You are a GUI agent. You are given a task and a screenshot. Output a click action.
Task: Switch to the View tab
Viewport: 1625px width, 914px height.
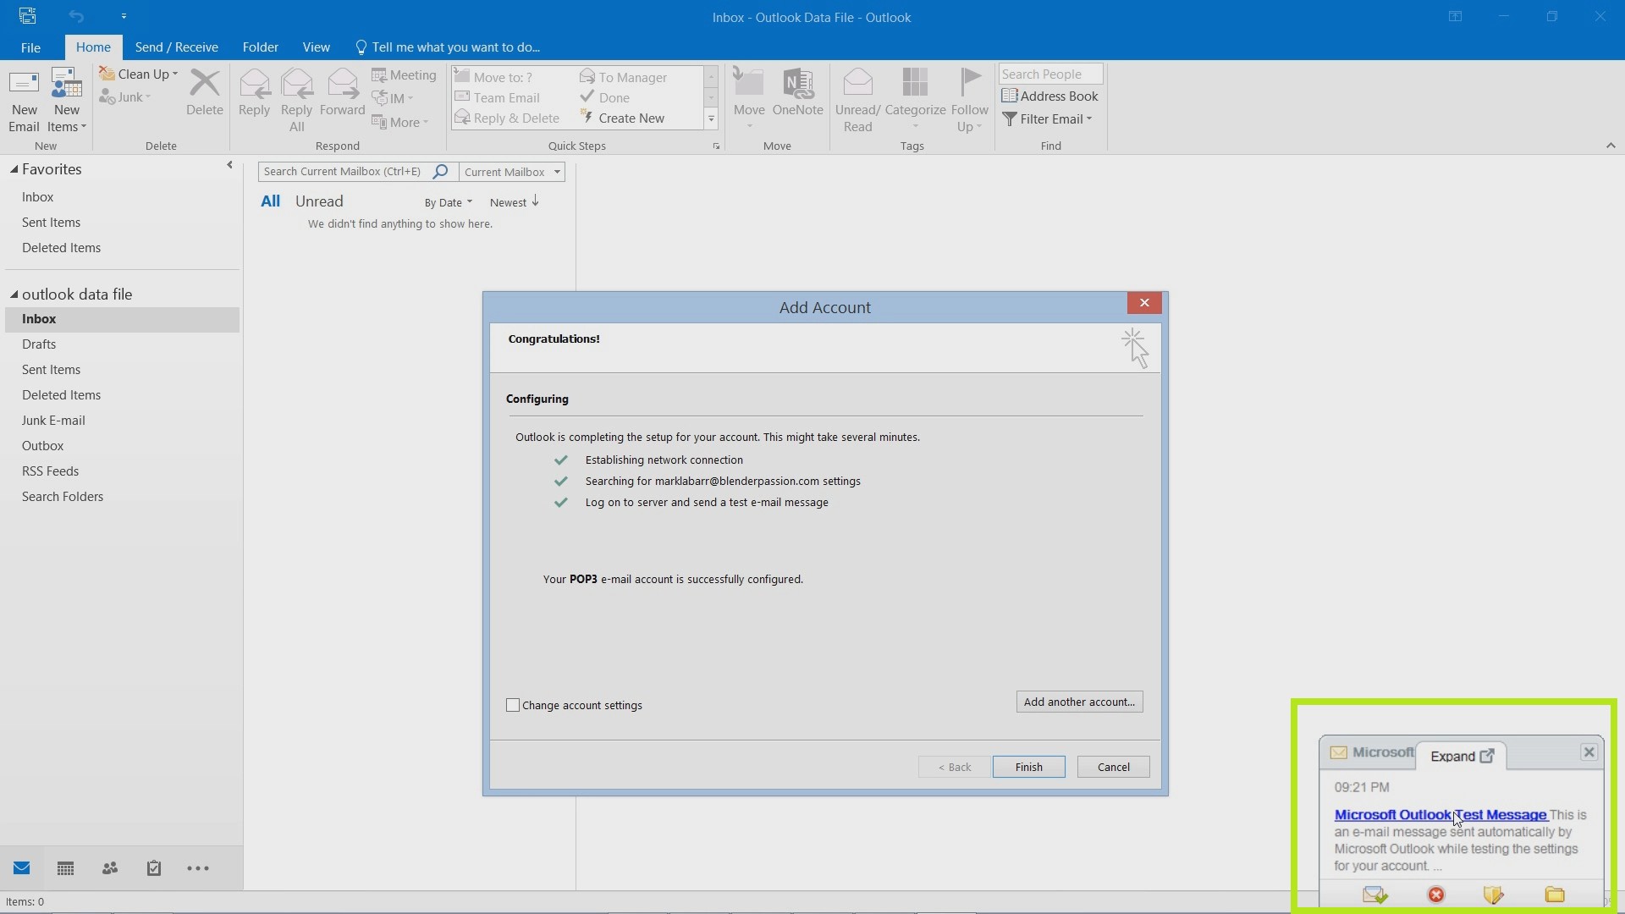pos(316,47)
